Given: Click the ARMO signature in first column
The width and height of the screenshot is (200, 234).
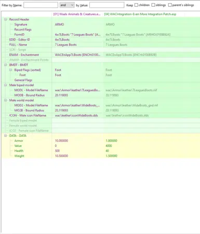Looking at the screenshot, I should click(59, 24).
